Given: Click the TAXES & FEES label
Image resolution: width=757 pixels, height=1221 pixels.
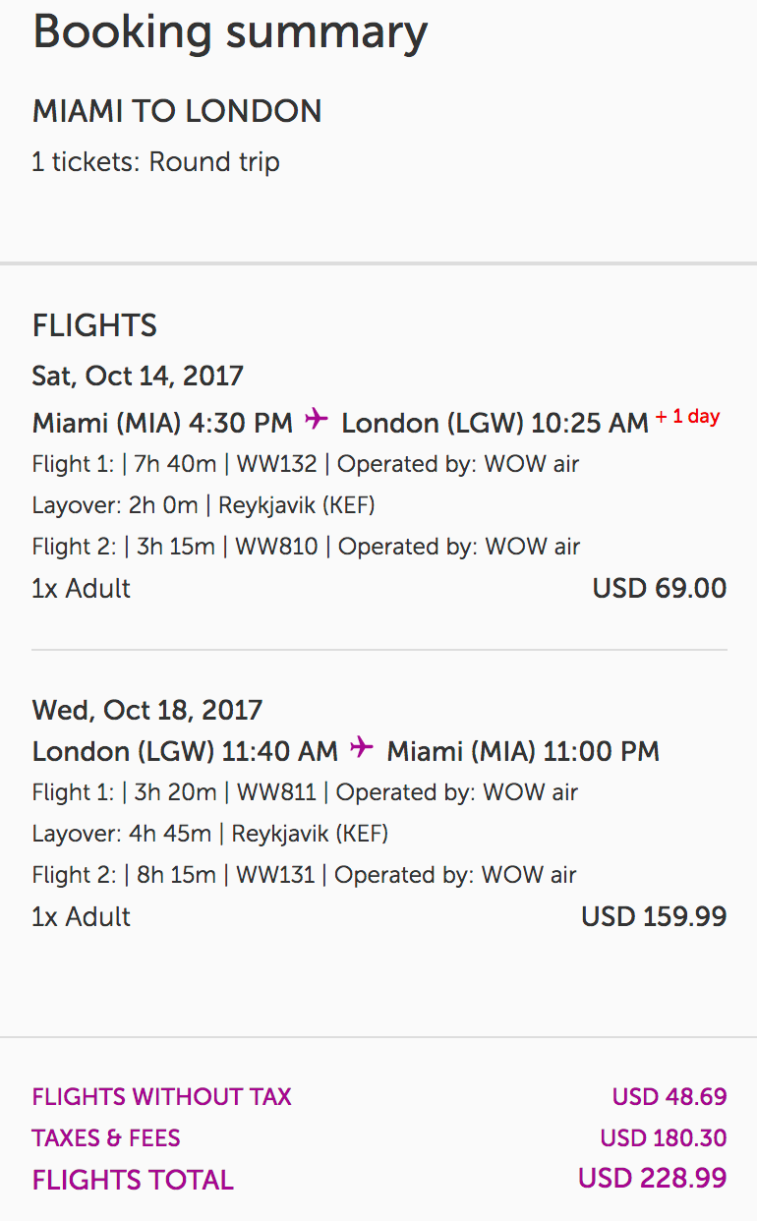Looking at the screenshot, I should click(x=106, y=1138).
